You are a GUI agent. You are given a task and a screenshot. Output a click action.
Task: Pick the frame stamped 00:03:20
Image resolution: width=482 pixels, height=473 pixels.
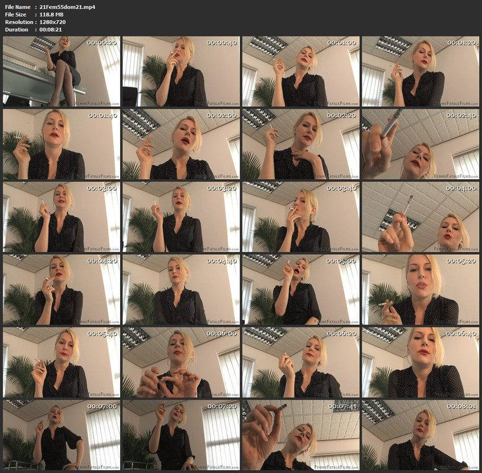coord(181,217)
